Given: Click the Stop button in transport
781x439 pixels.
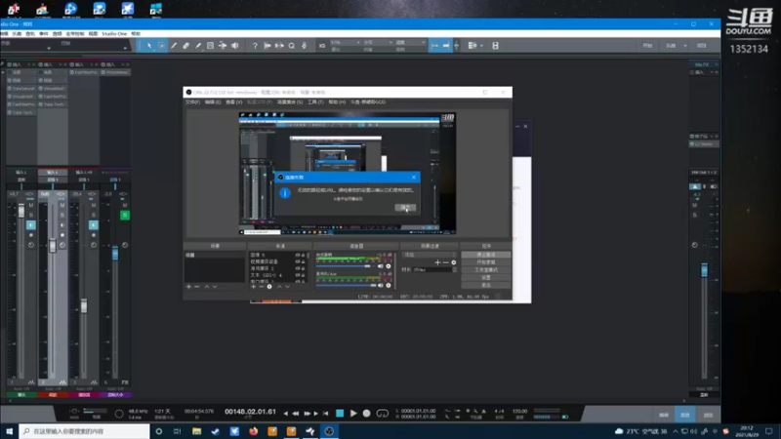Looking at the screenshot, I should coord(340,413).
